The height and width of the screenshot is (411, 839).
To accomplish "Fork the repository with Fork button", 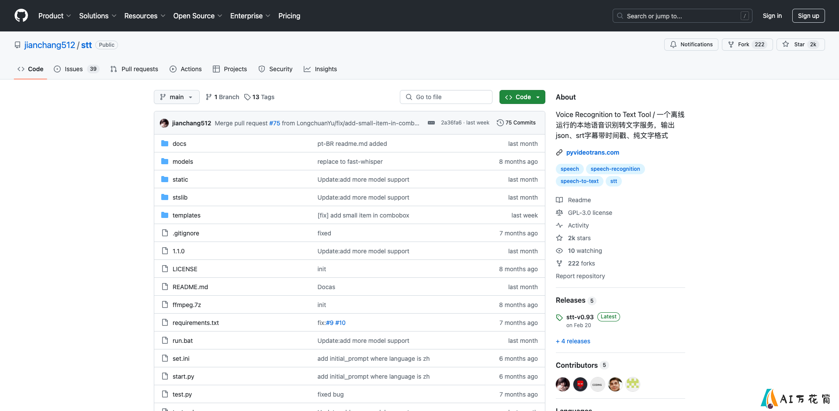I will click(747, 45).
